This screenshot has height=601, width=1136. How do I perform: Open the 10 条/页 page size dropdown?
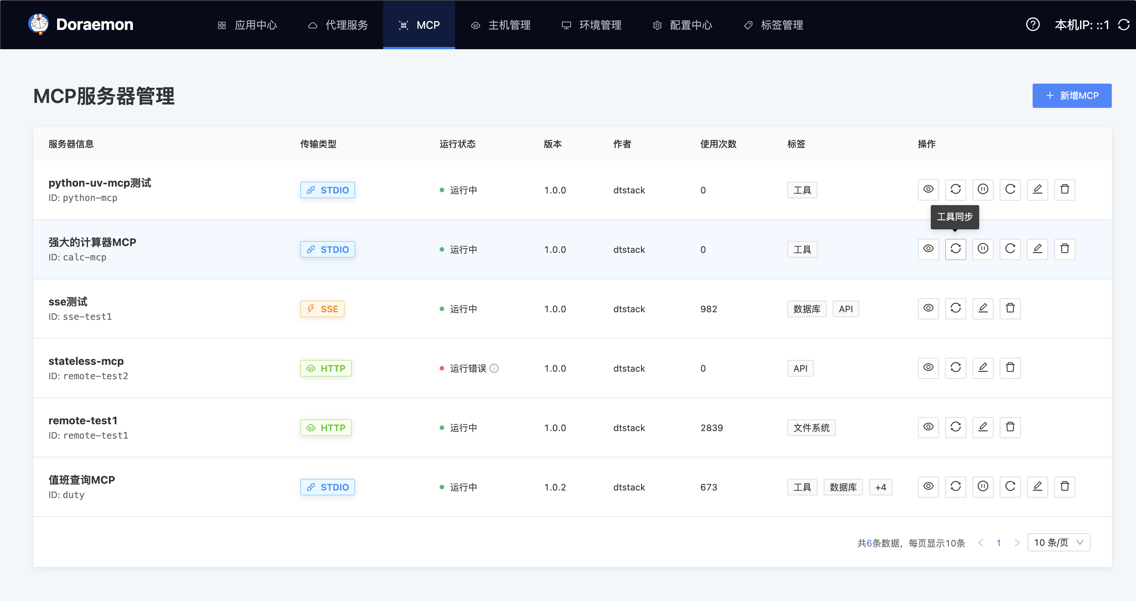1058,542
